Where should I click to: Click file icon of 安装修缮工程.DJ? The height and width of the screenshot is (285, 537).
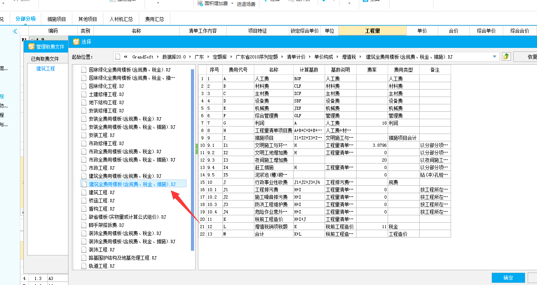84,111
